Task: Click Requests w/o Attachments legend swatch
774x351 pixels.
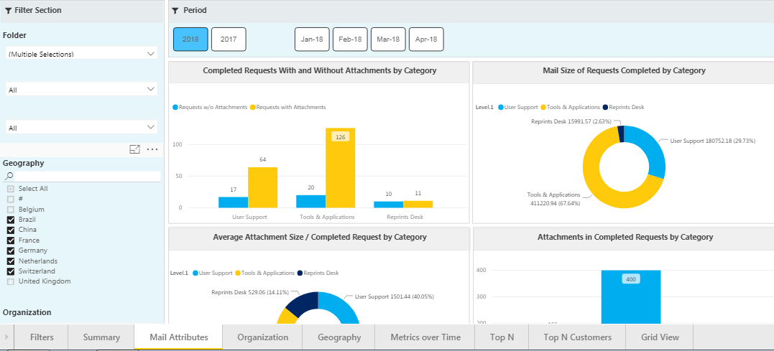Action: point(175,107)
